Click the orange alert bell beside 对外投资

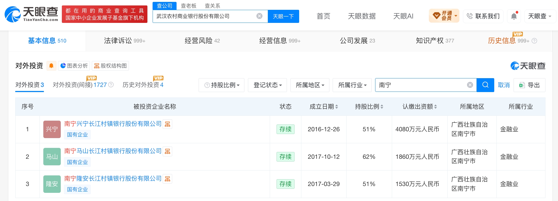coord(51,66)
